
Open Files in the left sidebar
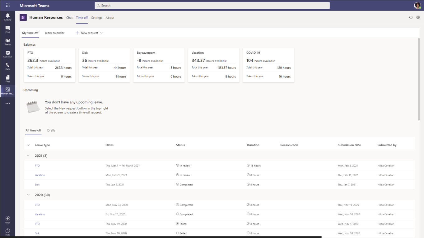pos(7,79)
